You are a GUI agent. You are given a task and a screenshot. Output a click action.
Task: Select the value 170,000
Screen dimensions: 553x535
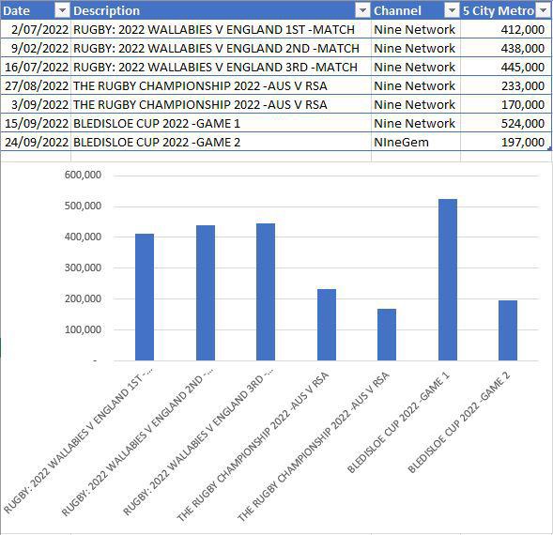click(506, 104)
